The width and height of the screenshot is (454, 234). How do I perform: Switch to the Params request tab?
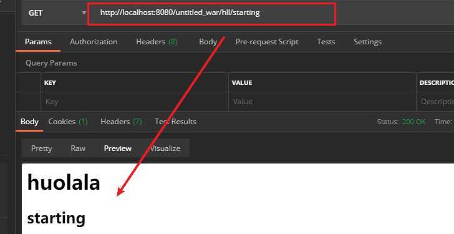click(38, 42)
